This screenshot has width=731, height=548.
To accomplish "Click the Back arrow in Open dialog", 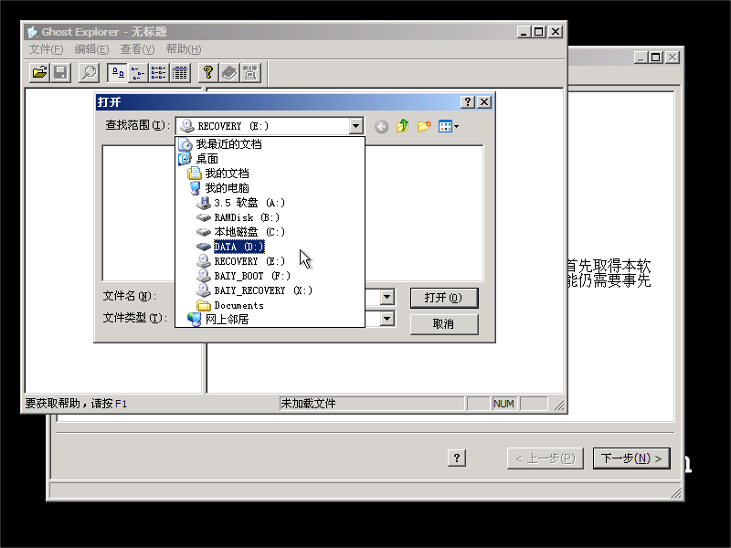I will click(x=381, y=126).
